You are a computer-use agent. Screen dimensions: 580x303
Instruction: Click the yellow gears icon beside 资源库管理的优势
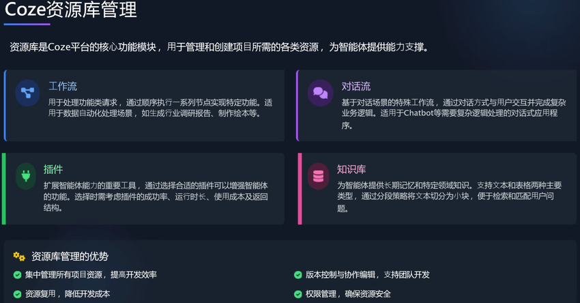pos(19,257)
